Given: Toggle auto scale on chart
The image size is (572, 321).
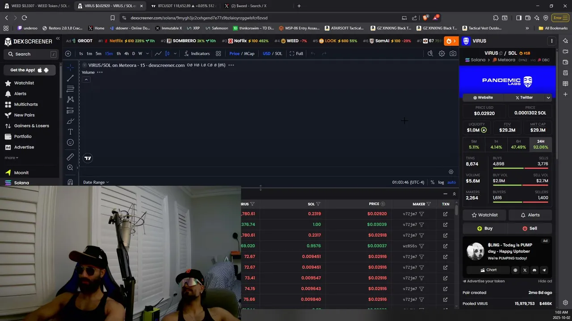Looking at the screenshot, I should pos(451,182).
